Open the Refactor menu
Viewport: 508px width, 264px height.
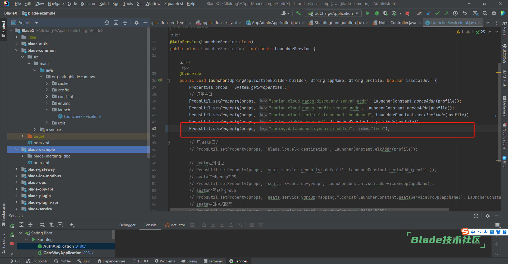click(88, 4)
